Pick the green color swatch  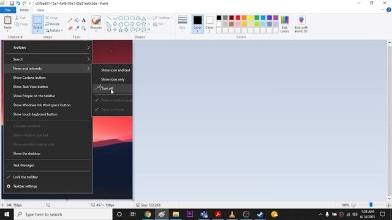pos(257,18)
